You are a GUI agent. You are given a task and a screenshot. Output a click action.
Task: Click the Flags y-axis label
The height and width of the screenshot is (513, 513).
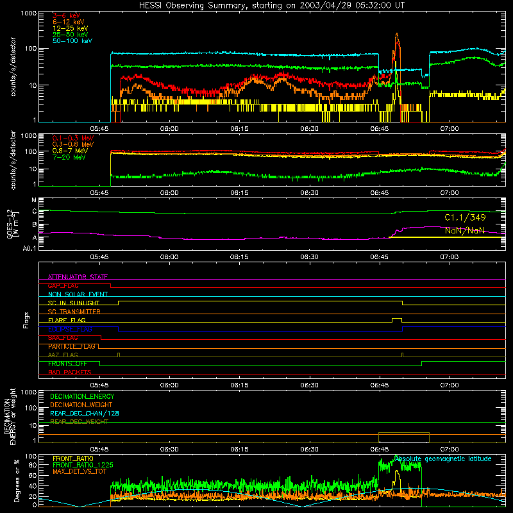pyautogui.click(x=26, y=320)
